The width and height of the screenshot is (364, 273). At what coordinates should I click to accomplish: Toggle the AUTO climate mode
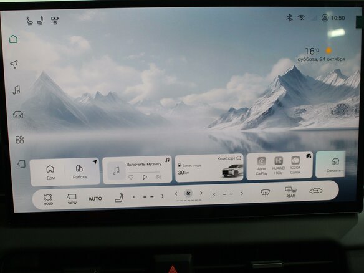pyautogui.click(x=95, y=198)
